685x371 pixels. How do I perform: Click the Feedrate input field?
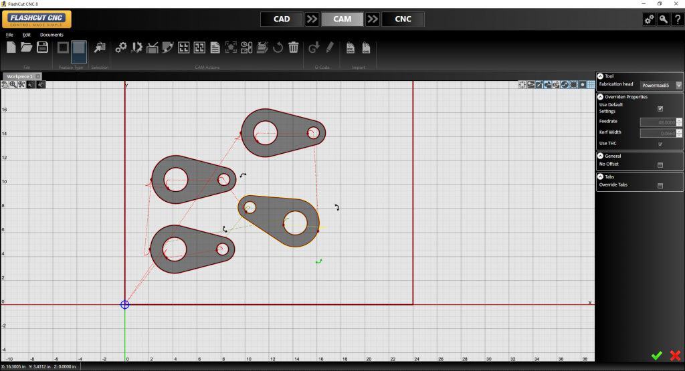coord(658,122)
